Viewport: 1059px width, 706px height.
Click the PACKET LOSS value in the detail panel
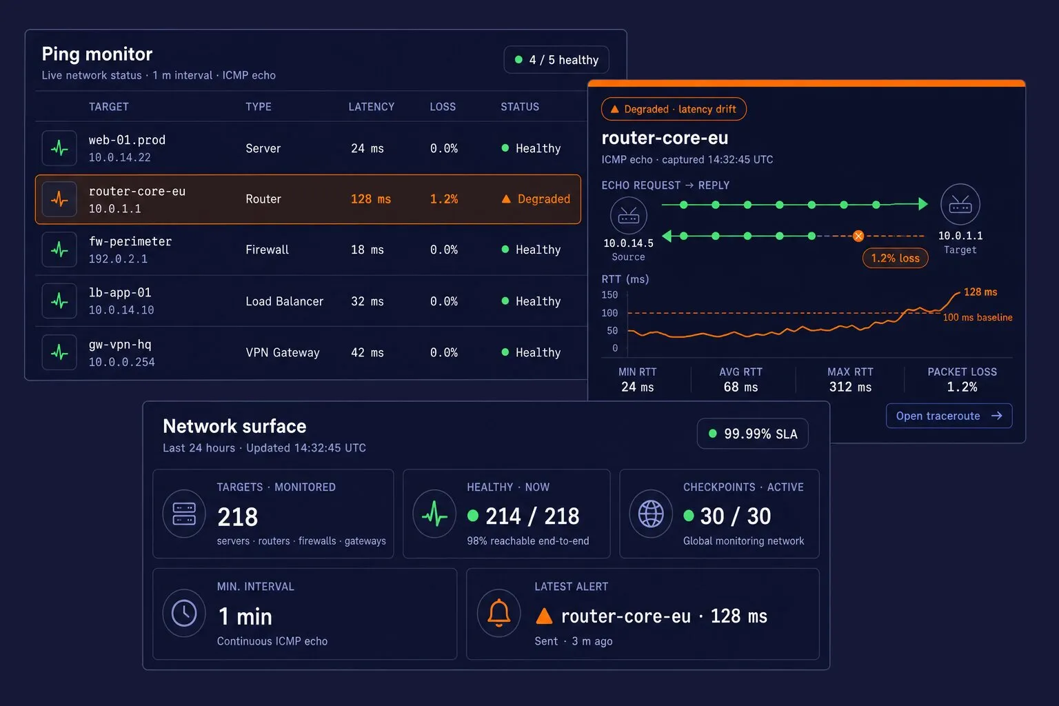[962, 387]
